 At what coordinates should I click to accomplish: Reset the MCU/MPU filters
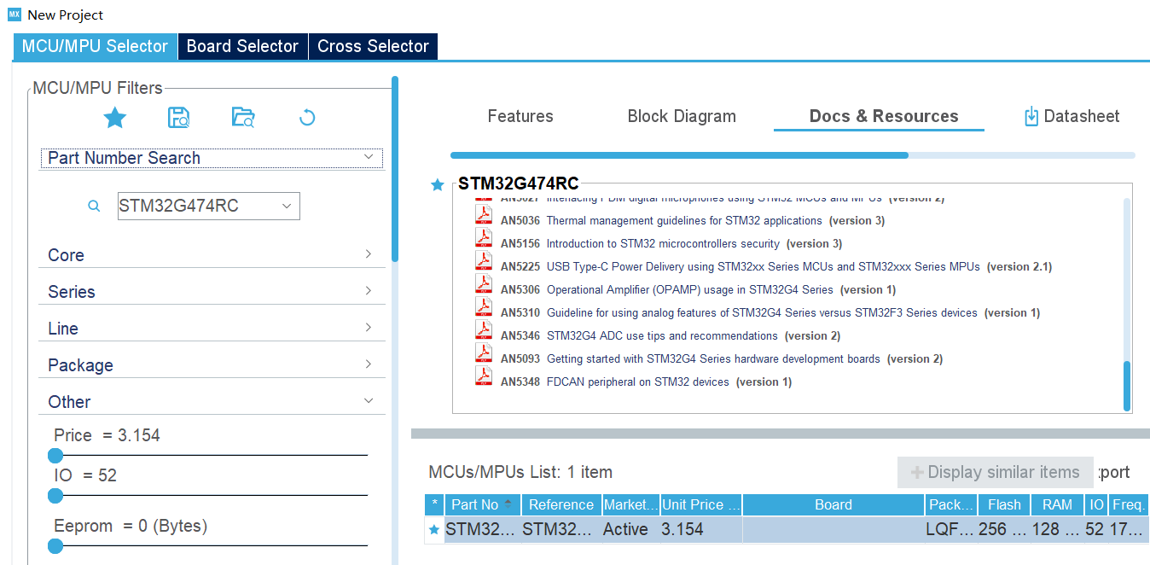point(306,119)
